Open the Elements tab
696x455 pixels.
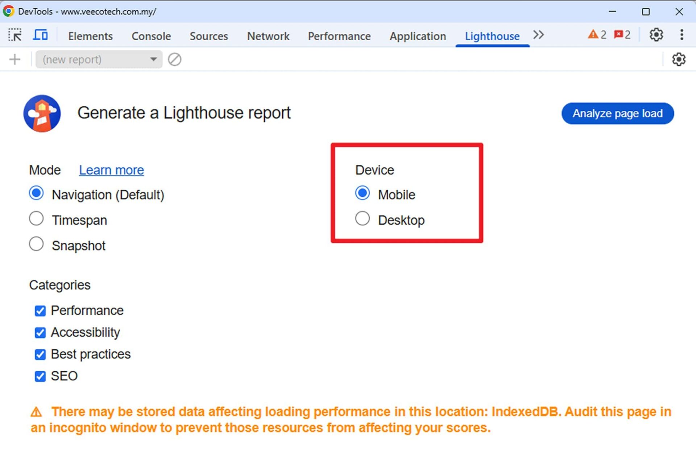pyautogui.click(x=90, y=36)
